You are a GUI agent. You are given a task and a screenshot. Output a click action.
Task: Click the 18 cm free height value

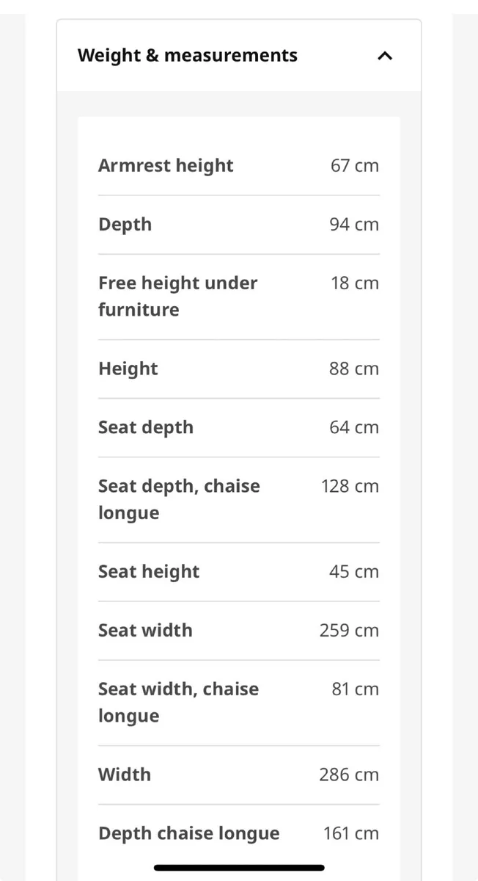(355, 283)
